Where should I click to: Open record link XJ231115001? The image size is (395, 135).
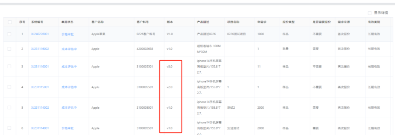tap(40, 87)
